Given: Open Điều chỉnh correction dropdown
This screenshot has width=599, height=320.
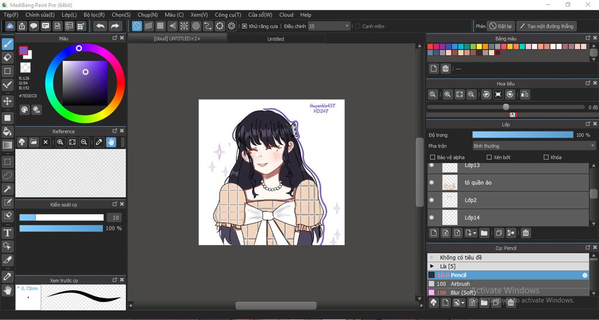Looking at the screenshot, I should pyautogui.click(x=329, y=26).
